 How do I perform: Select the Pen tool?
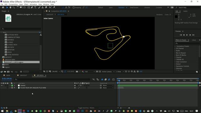(32, 8)
